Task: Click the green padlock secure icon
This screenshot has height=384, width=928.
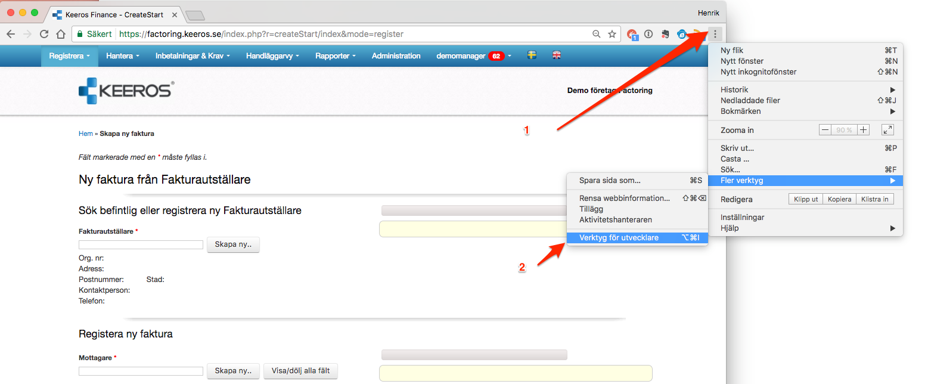Action: (x=80, y=34)
